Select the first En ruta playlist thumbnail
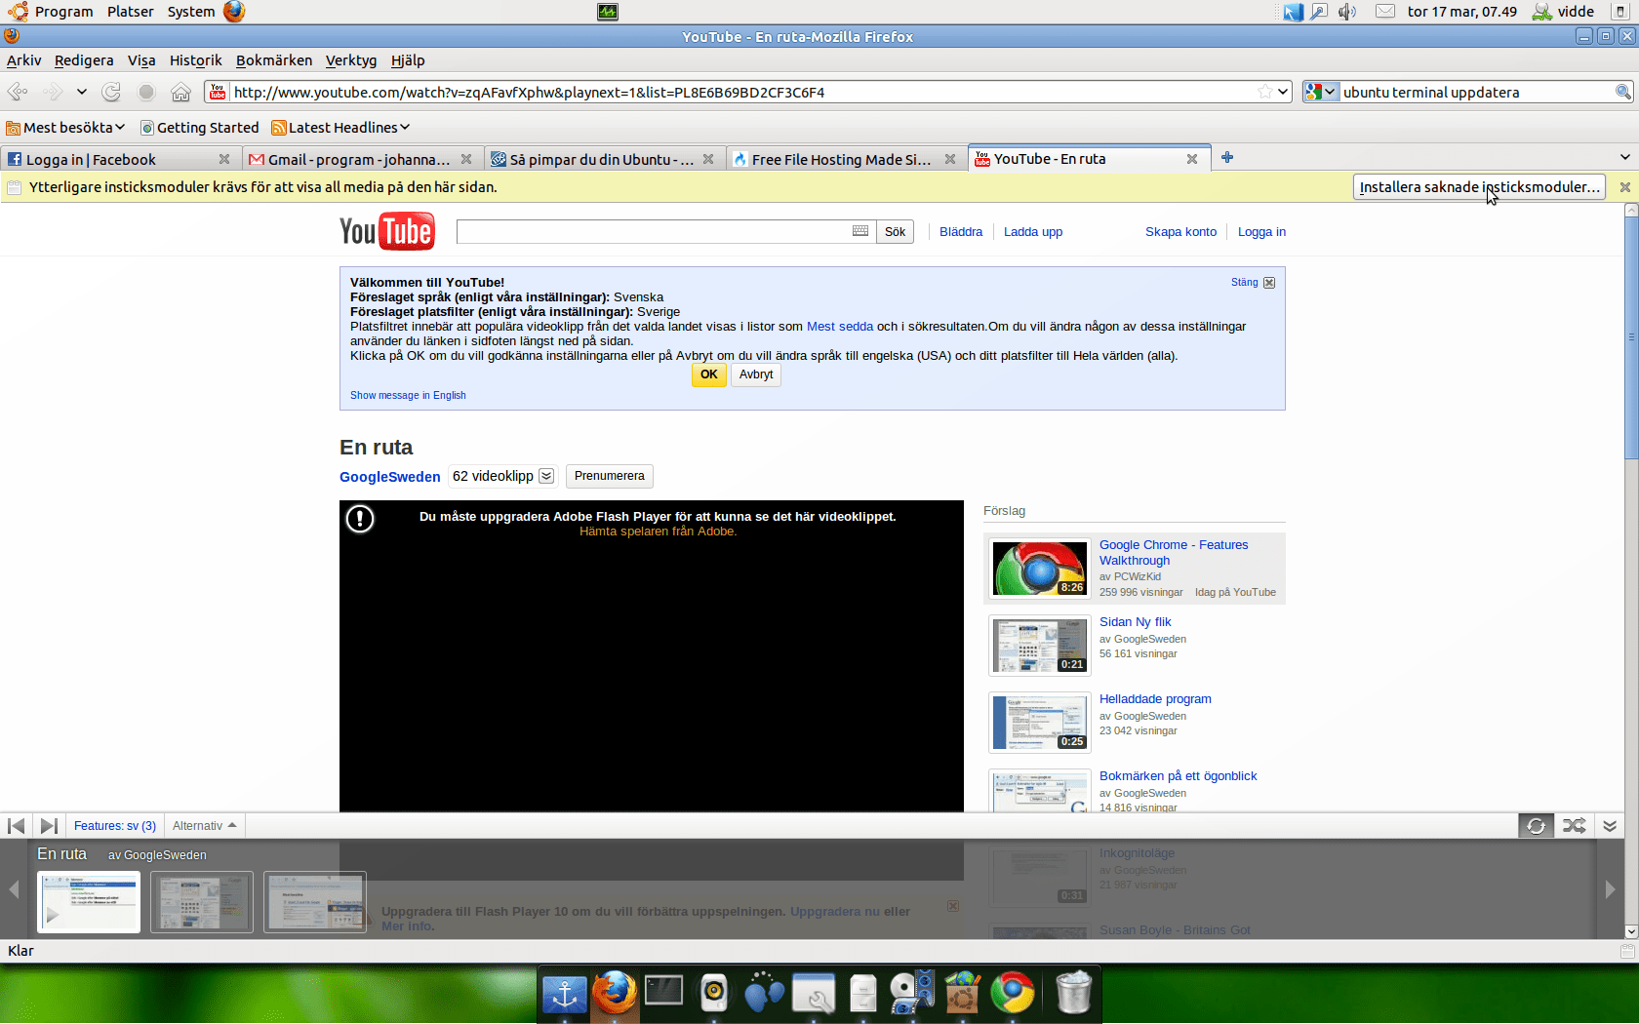 pos(89,902)
